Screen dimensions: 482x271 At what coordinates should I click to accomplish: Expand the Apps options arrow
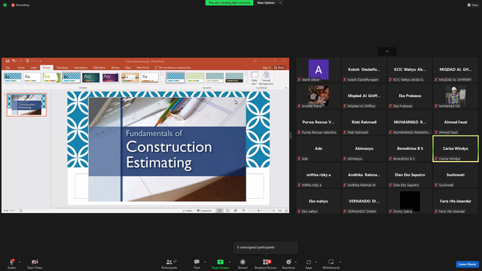coord(316,262)
